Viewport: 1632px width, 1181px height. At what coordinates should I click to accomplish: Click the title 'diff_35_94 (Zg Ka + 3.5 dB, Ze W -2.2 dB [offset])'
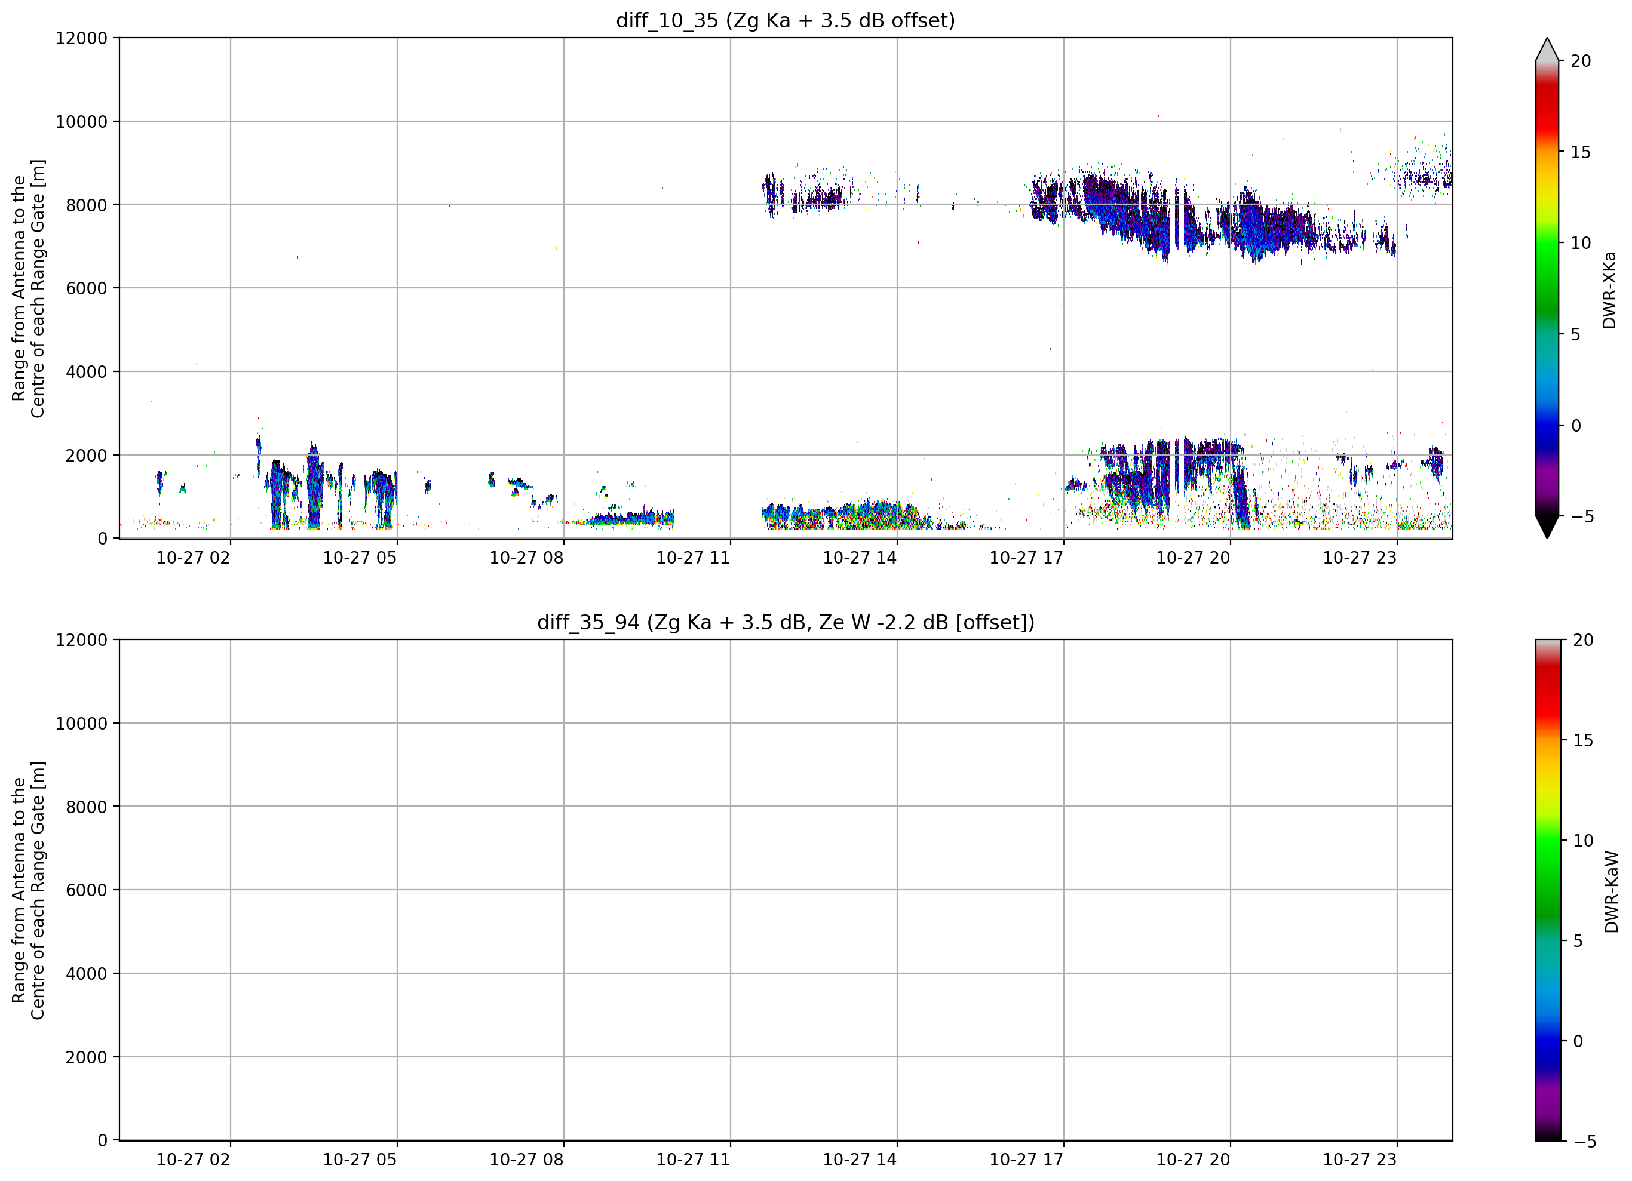tap(785, 622)
